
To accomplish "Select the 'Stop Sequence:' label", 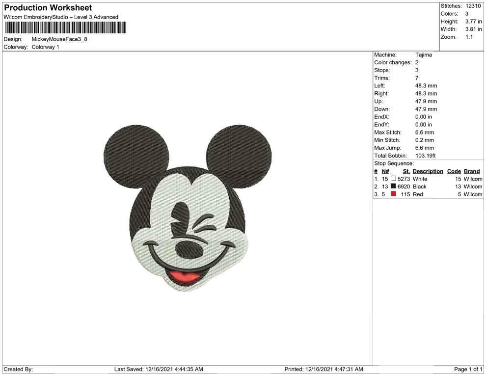I will [x=394, y=163].
